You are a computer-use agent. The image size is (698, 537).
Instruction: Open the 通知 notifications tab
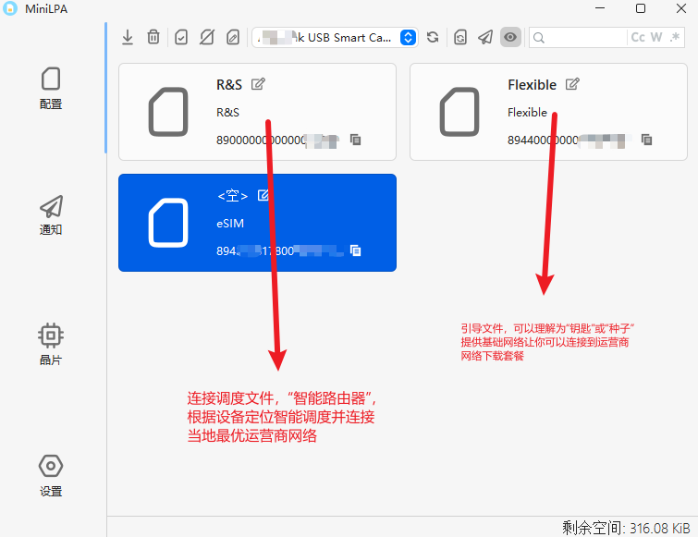tap(51, 215)
